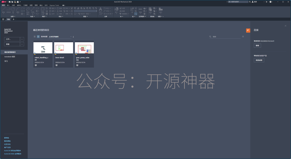Screen dimensions: 291x159
Task: Add a new drawing tab with plus
Action: (13, 19)
